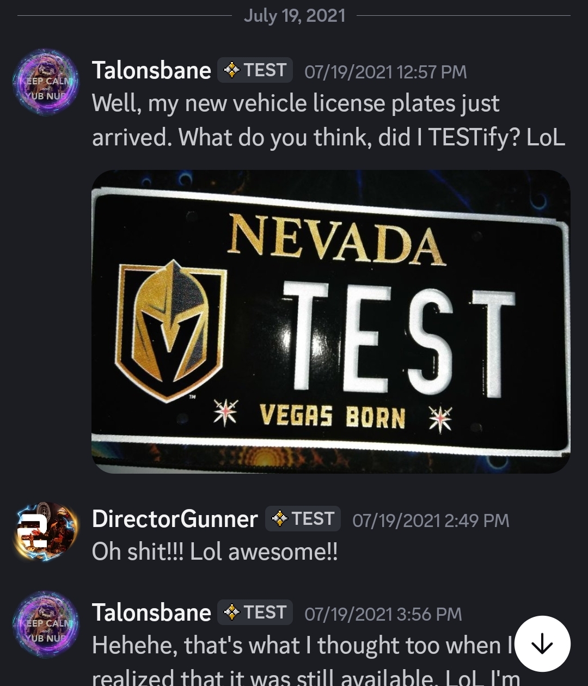Open Talonsbane's avatar on first message

click(x=46, y=82)
